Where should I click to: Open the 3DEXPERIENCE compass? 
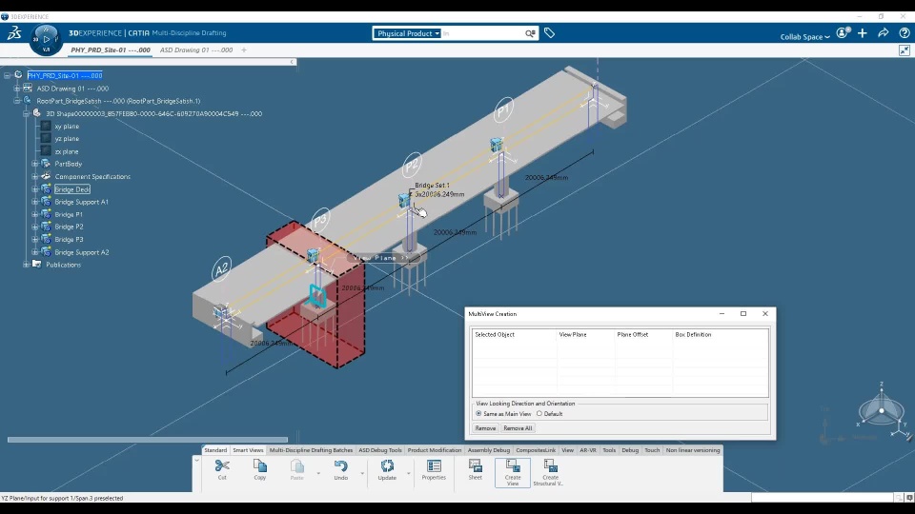tap(46, 40)
